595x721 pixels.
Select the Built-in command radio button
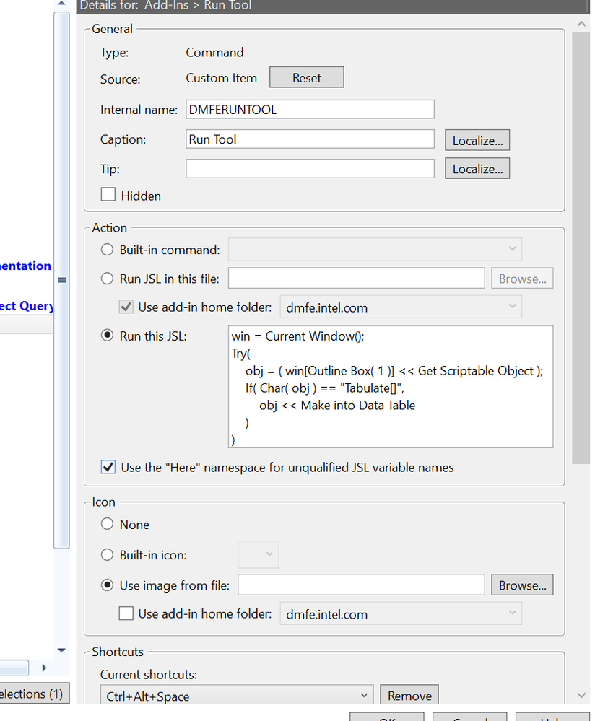[107, 250]
